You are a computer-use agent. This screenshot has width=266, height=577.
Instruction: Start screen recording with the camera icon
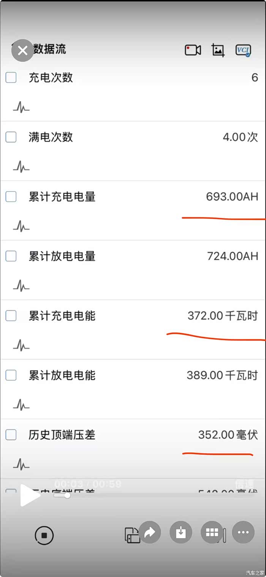pos(193,50)
